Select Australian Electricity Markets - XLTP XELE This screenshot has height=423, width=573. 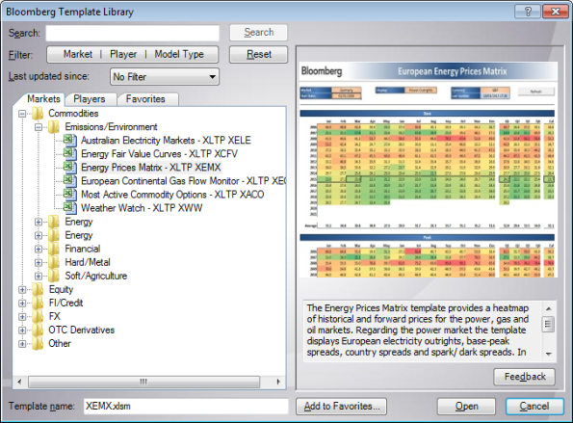166,141
